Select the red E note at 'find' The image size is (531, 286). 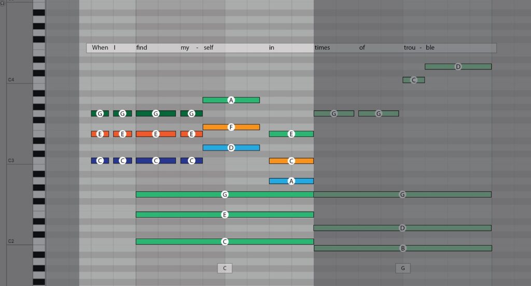tap(156, 134)
